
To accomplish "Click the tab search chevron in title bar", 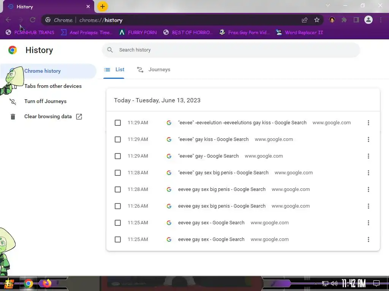I will [x=328, y=5].
